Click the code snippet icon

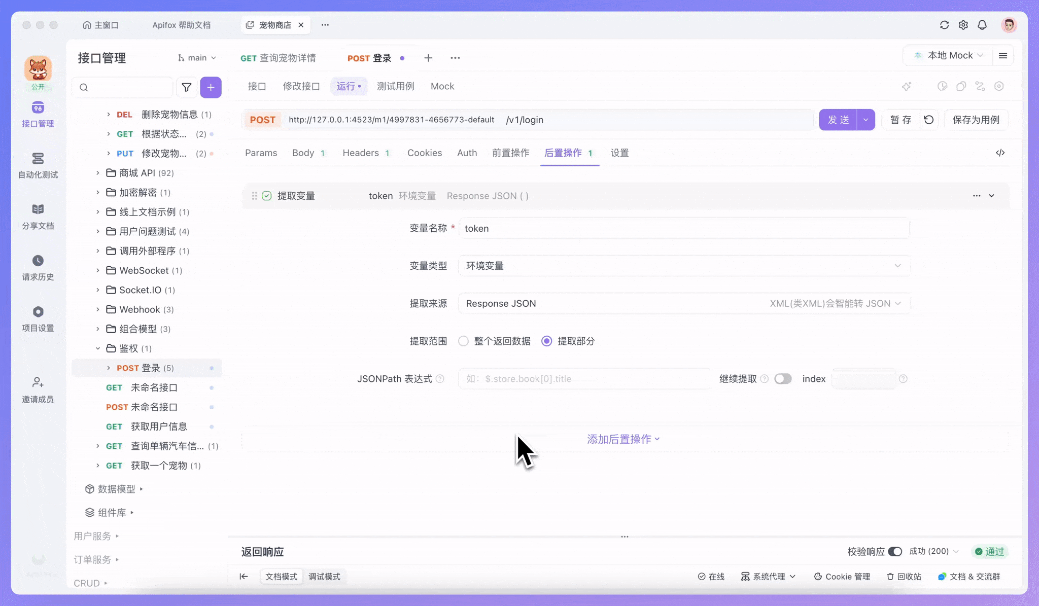[1000, 153]
